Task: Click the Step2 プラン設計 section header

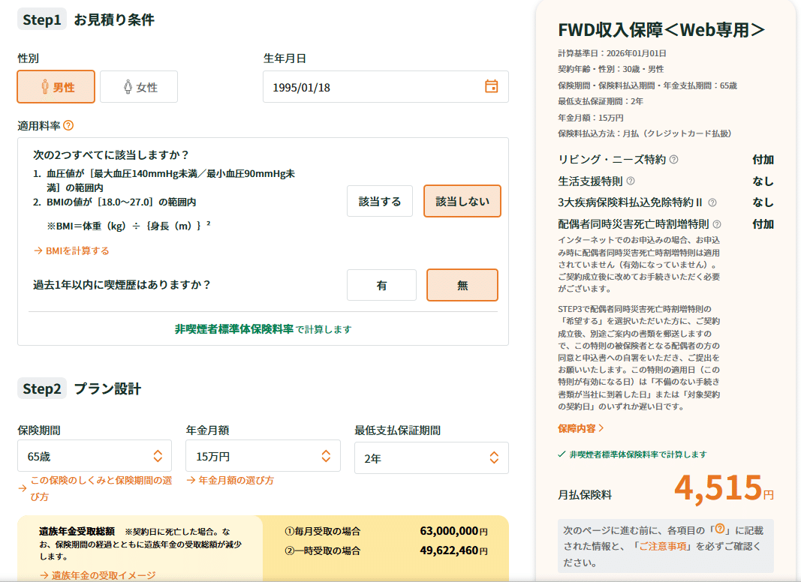Action: tap(79, 388)
